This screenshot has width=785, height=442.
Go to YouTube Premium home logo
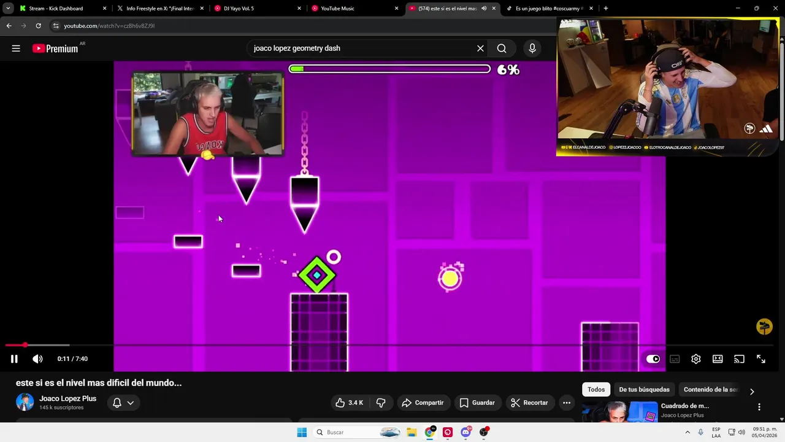pyautogui.click(x=56, y=48)
